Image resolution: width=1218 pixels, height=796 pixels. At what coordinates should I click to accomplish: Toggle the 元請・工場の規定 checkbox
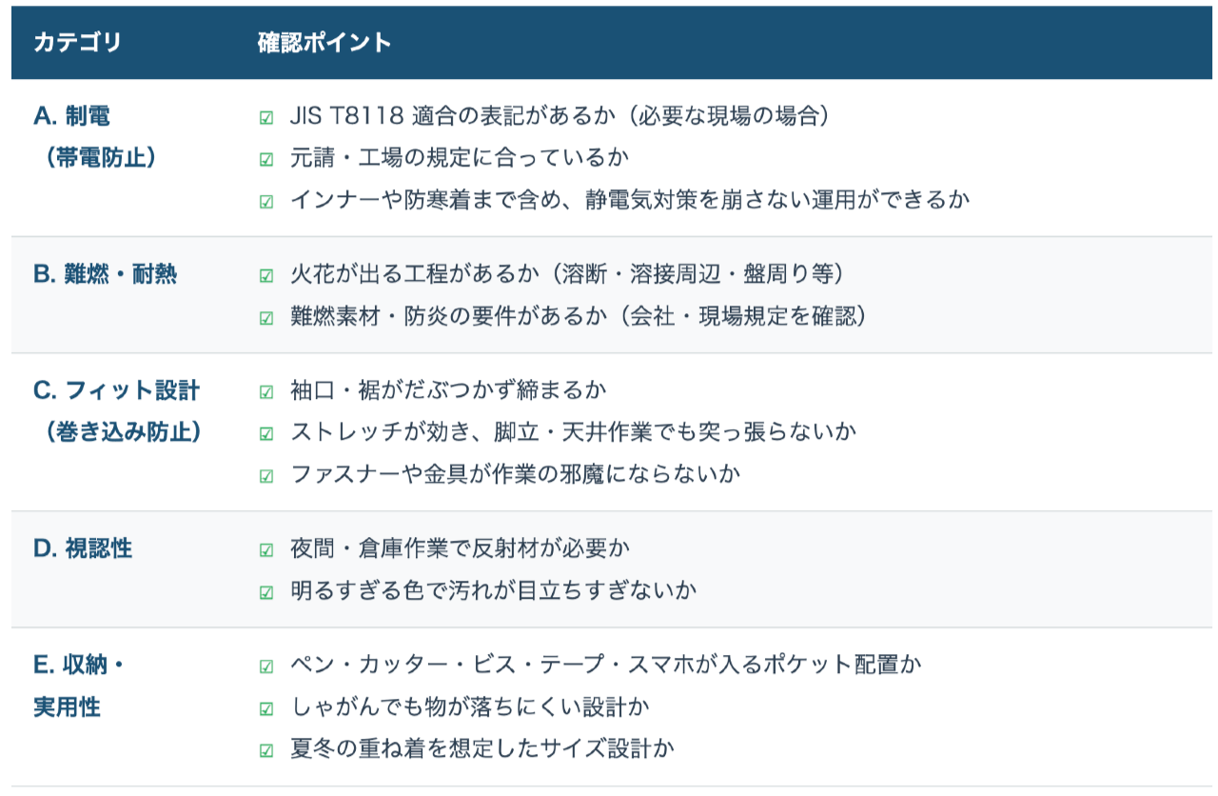click(266, 159)
